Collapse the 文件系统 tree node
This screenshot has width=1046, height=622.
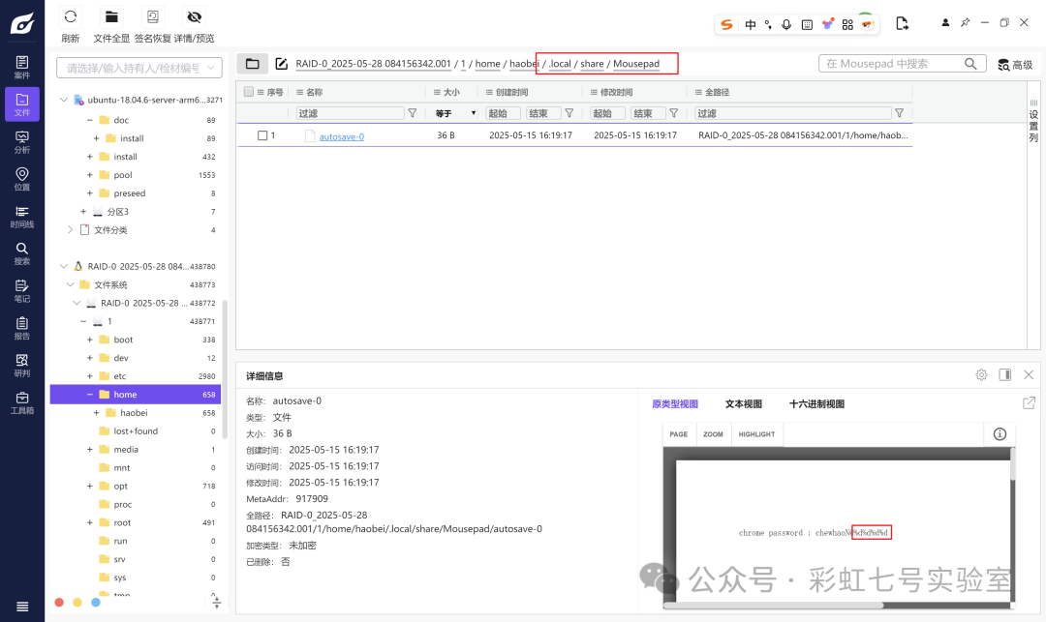click(70, 284)
